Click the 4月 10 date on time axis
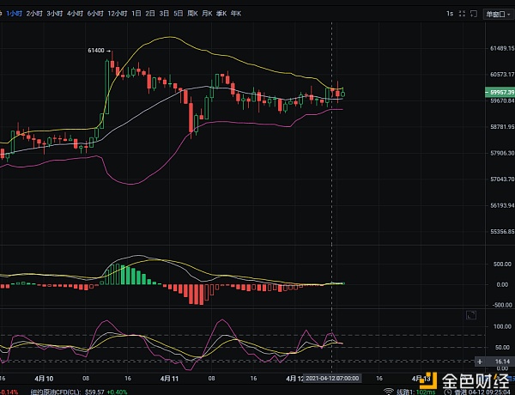515x395 pixels. click(44, 379)
